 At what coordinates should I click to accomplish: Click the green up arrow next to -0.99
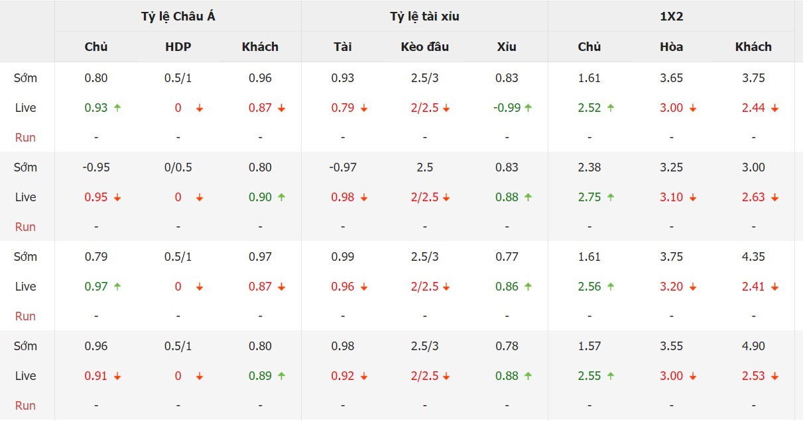click(x=528, y=108)
